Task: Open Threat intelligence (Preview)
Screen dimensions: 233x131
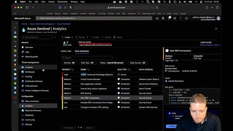Action: (x=37, y=91)
